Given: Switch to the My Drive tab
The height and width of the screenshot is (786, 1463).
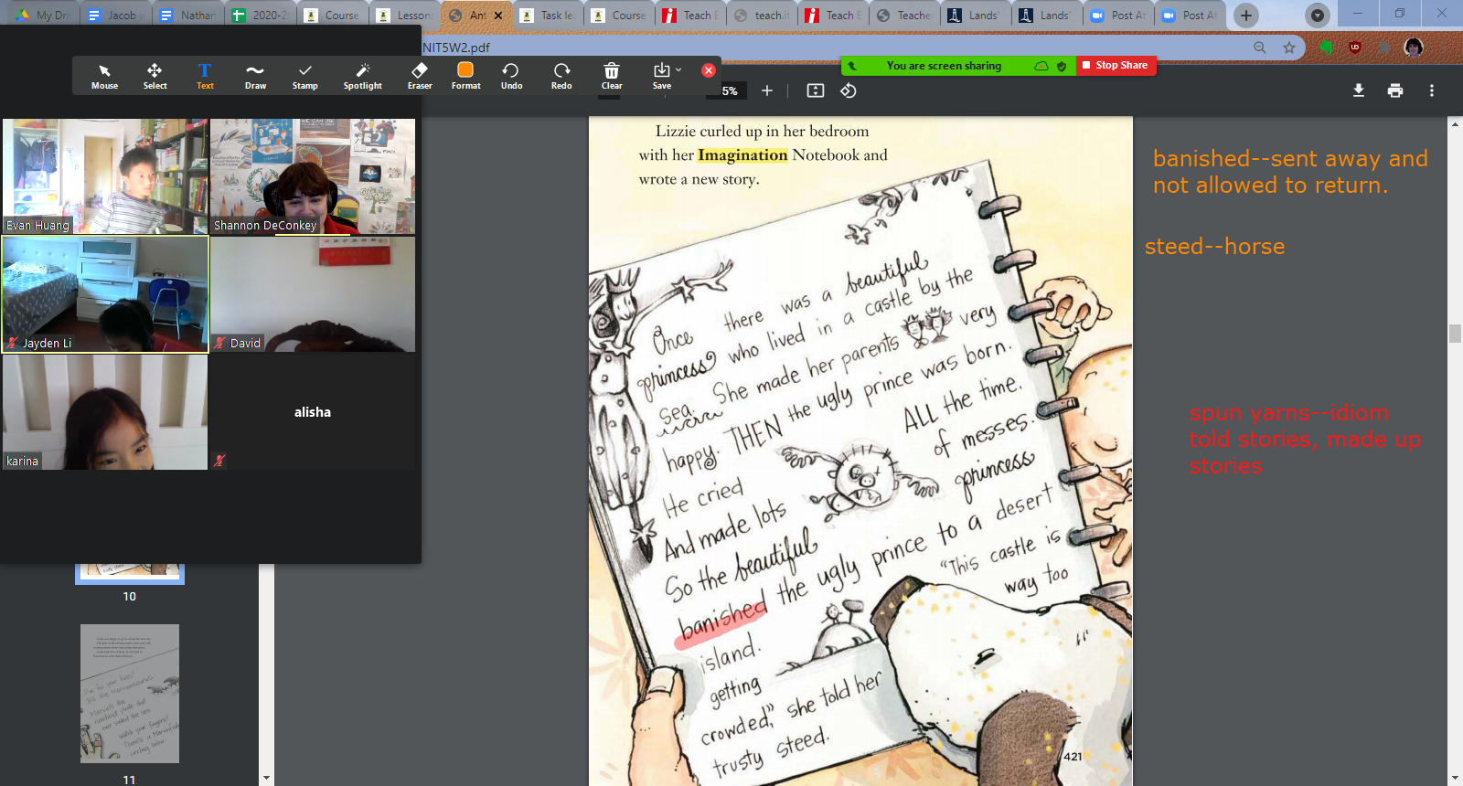Looking at the screenshot, I should [42, 16].
